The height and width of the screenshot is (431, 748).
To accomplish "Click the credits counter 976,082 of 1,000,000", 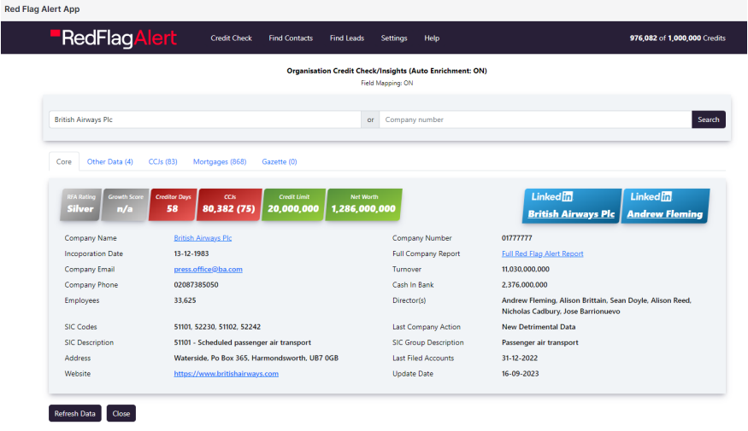I will [677, 38].
